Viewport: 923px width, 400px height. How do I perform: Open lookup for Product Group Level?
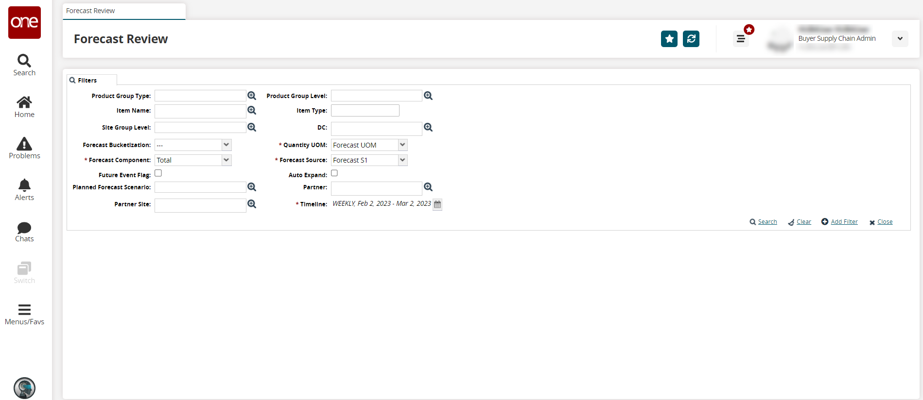point(428,96)
